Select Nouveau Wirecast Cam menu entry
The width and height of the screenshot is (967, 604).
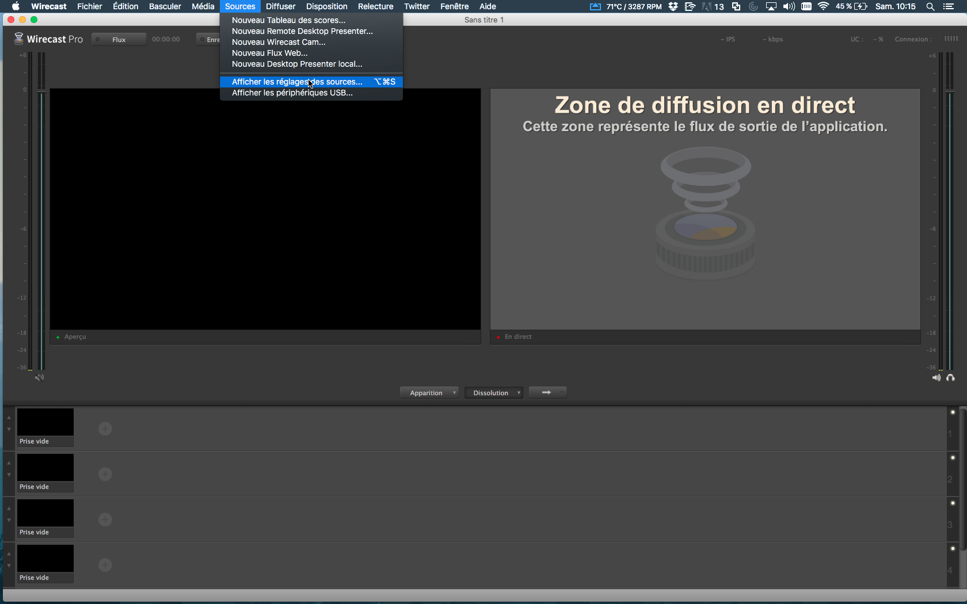279,42
